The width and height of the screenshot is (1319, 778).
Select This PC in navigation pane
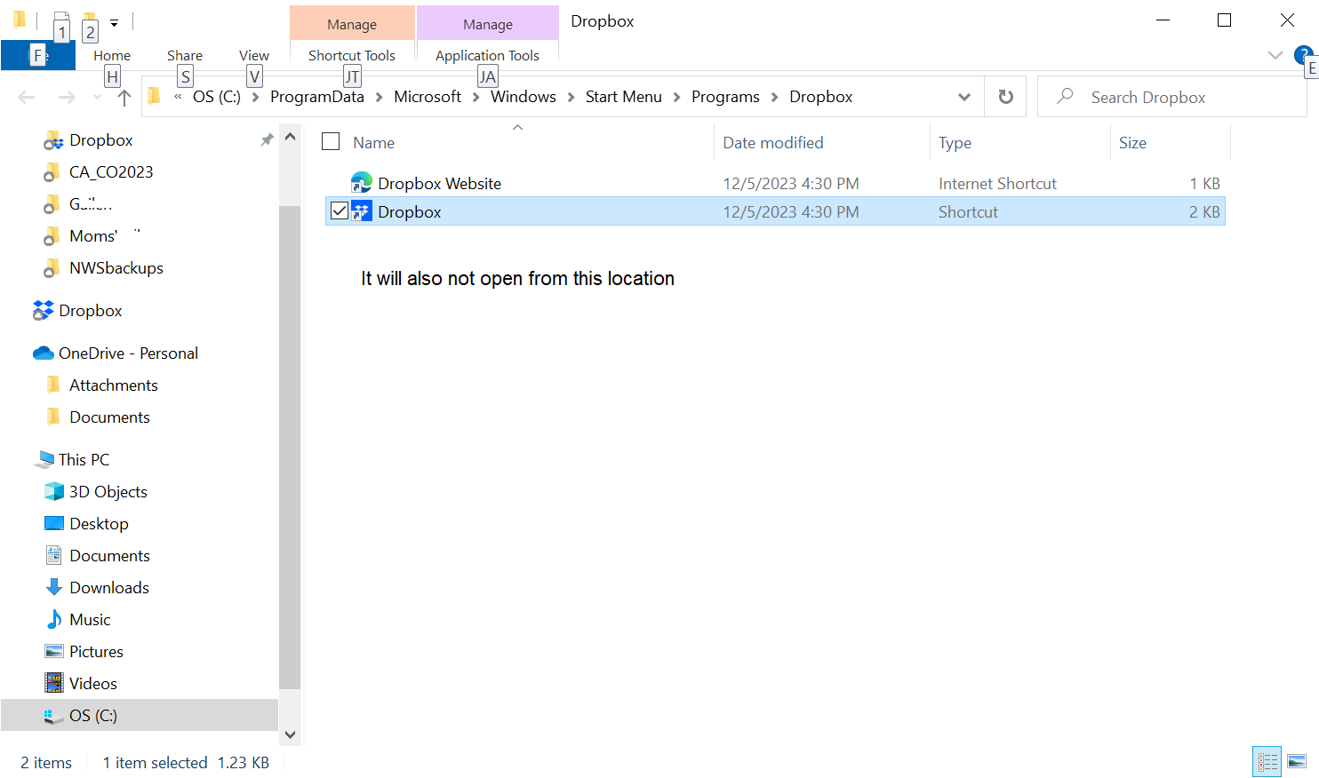pyautogui.click(x=84, y=460)
